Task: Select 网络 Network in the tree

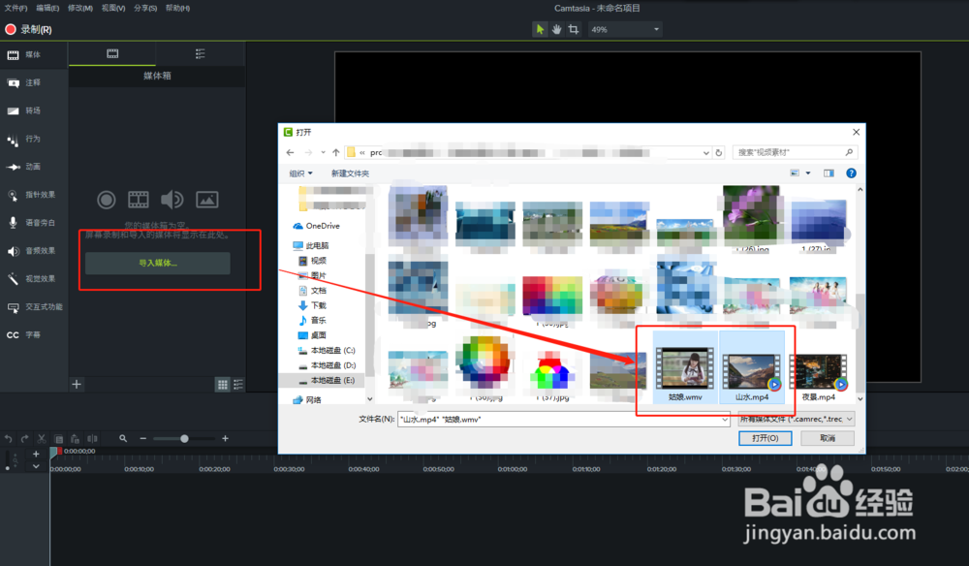Action: pos(307,399)
